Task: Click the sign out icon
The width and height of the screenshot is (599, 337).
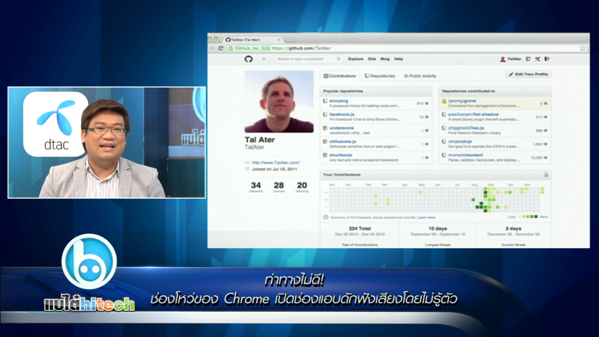Action: pos(547,59)
